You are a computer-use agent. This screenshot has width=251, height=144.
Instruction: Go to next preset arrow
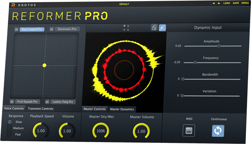(219, 3)
